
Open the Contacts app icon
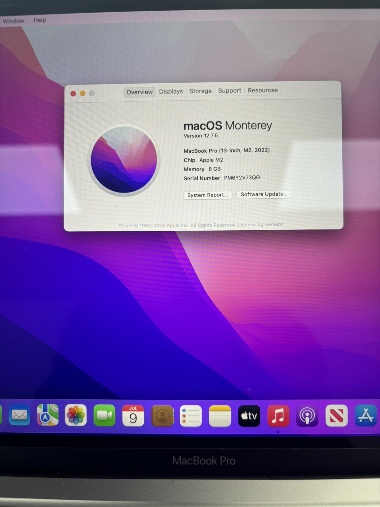pos(163,416)
